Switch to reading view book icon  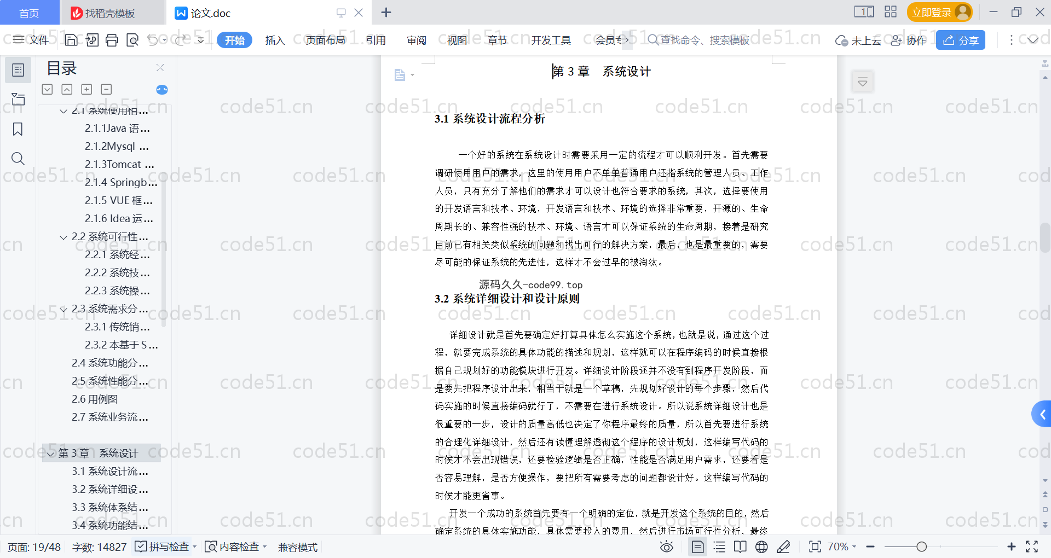click(740, 547)
